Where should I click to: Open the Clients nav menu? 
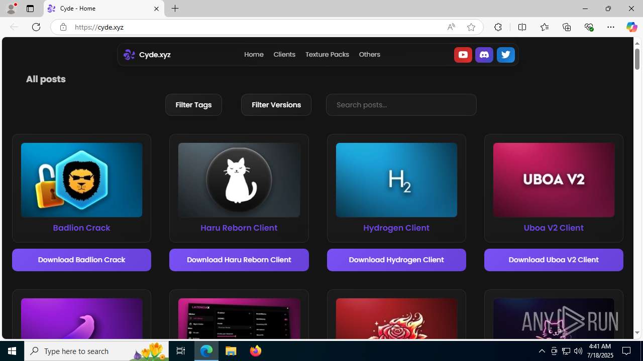click(x=284, y=55)
